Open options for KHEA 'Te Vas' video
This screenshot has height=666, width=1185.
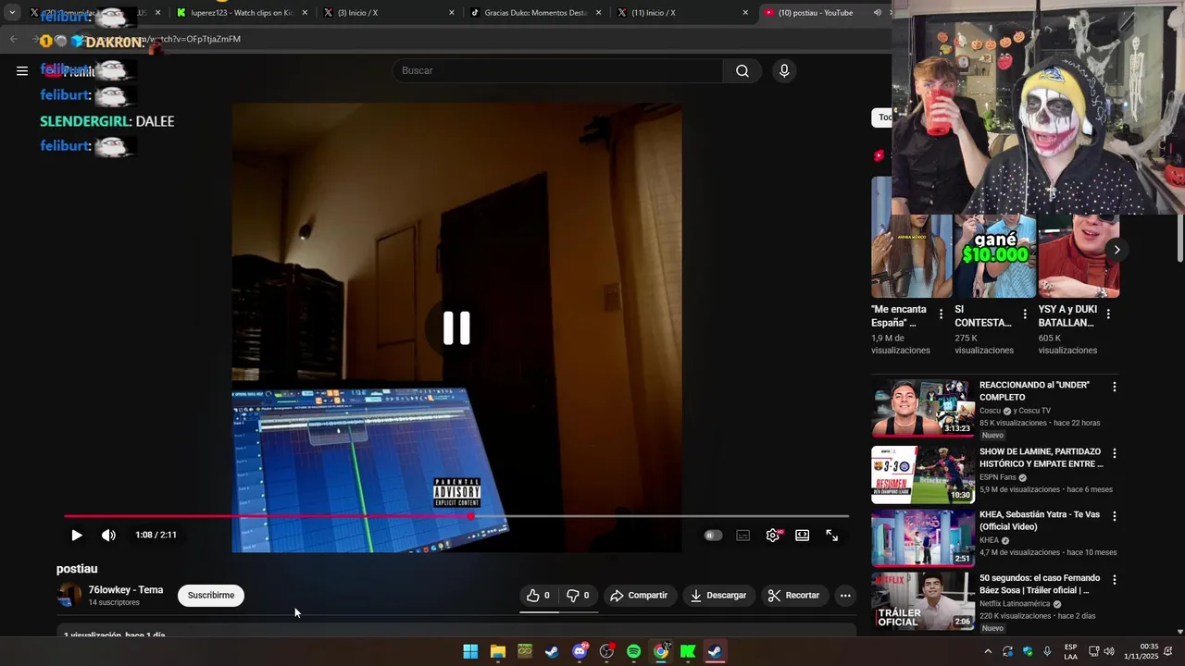point(1115,516)
